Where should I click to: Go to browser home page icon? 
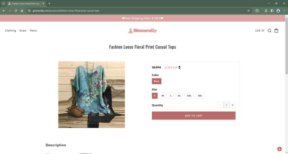click(x=22, y=11)
